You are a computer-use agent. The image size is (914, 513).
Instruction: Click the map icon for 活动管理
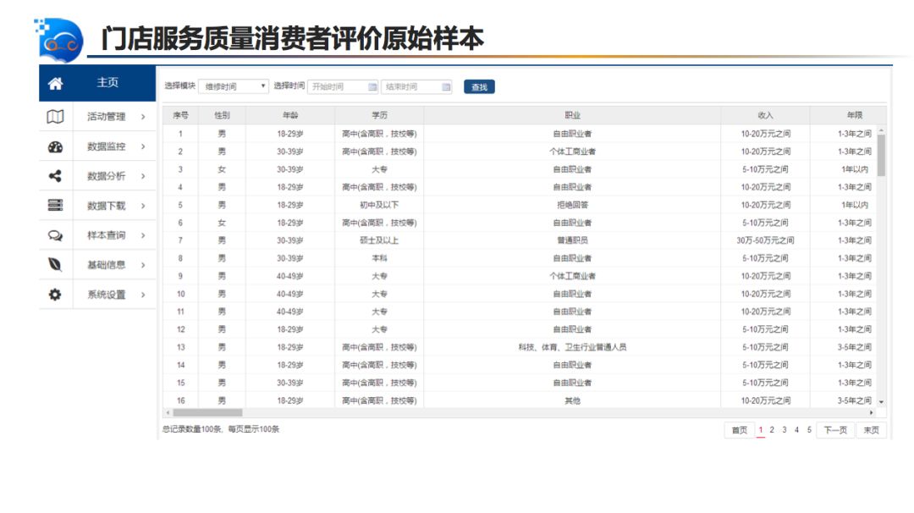55,117
